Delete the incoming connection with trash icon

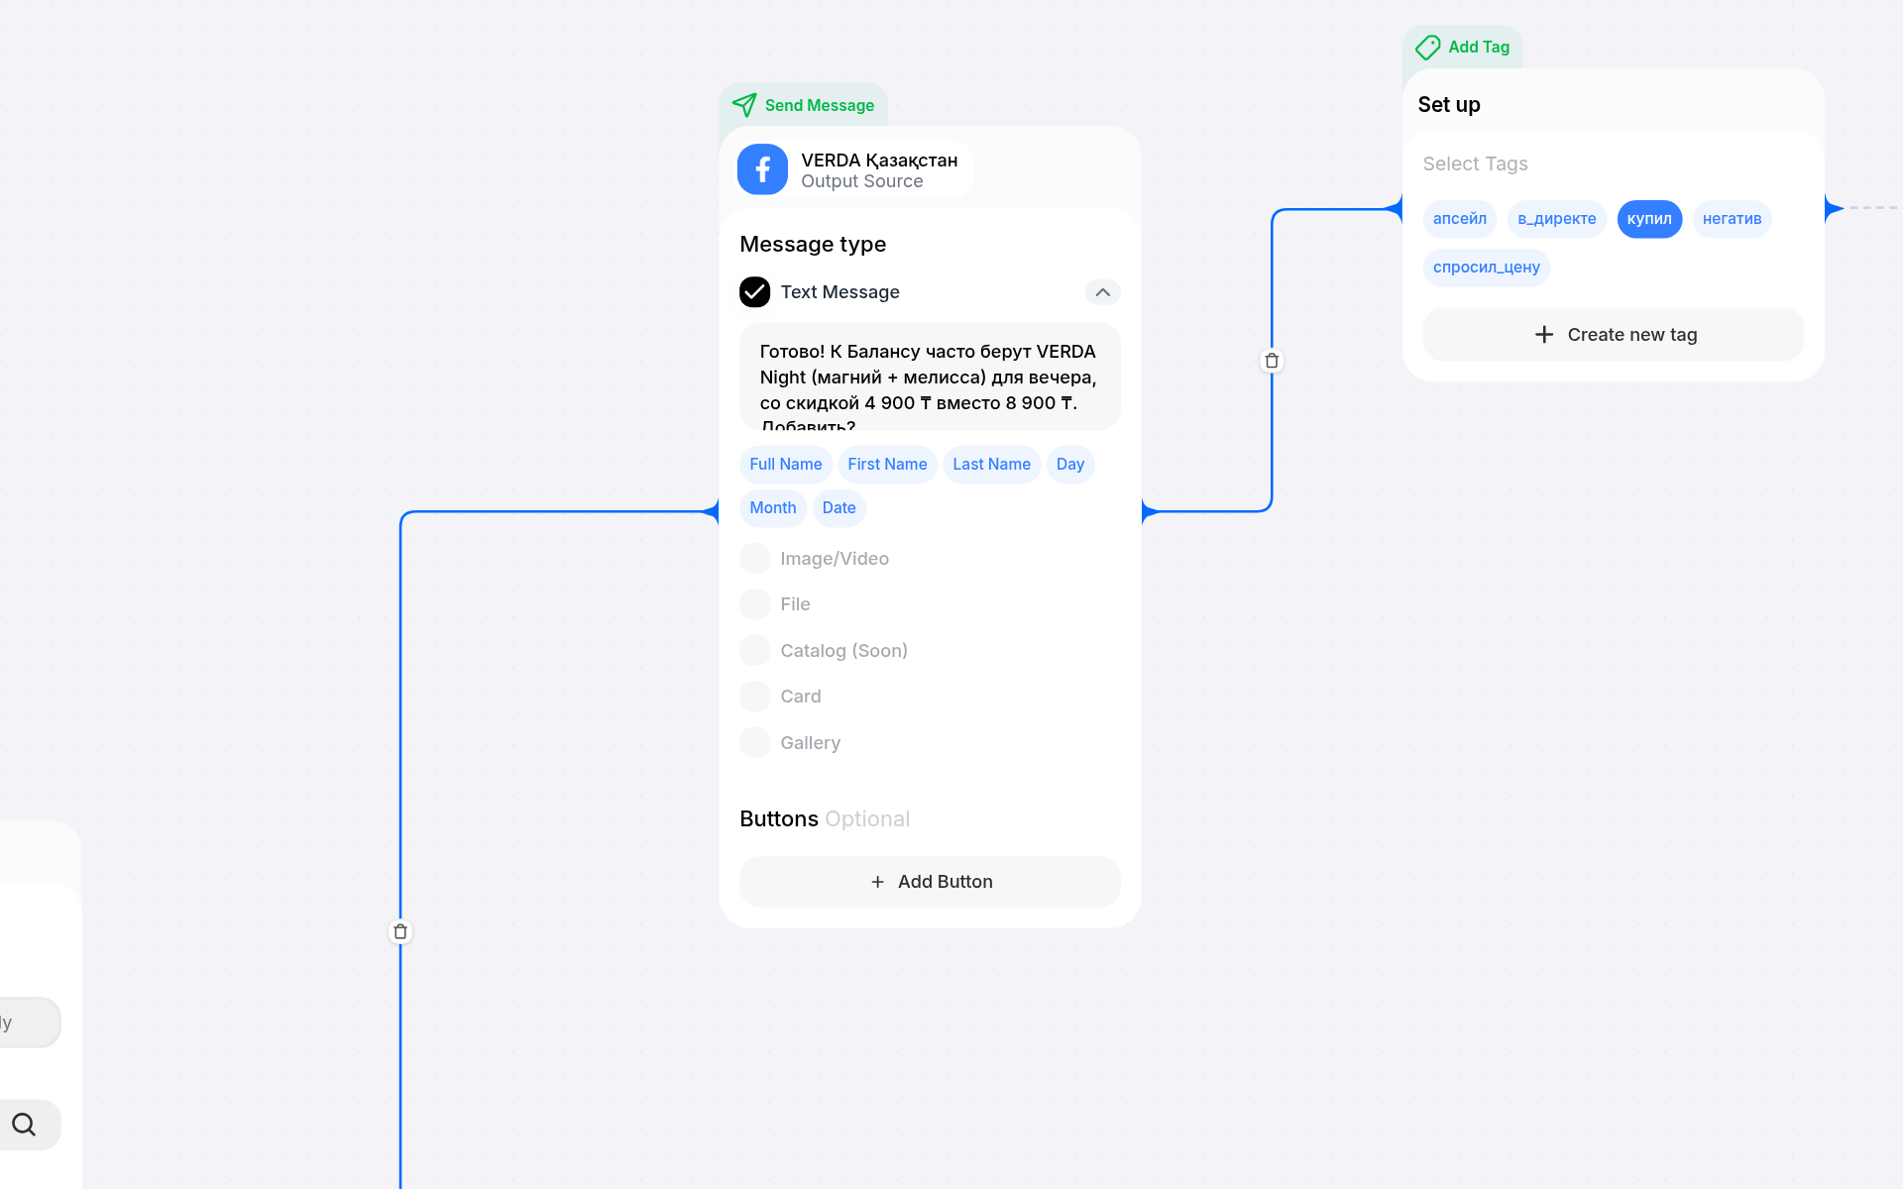(400, 931)
